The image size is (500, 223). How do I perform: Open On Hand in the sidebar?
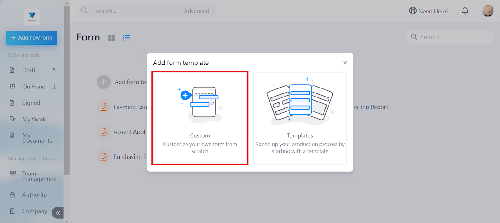[34, 87]
